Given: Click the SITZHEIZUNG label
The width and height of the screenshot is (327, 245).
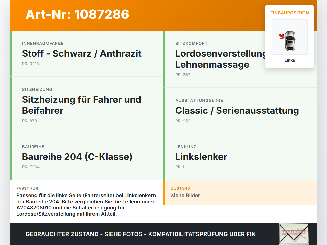Looking at the screenshot, I should pyautogui.click(x=37, y=89).
